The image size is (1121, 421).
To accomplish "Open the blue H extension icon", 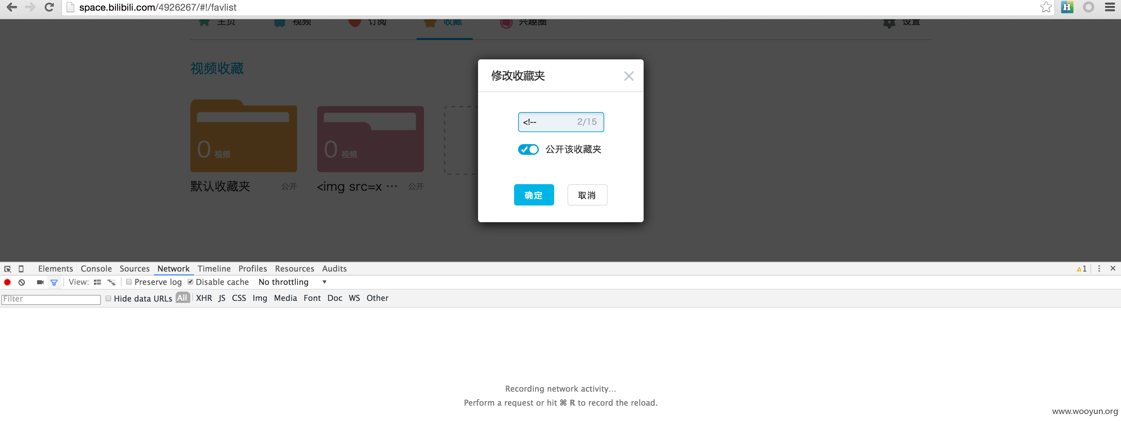I will [1067, 7].
